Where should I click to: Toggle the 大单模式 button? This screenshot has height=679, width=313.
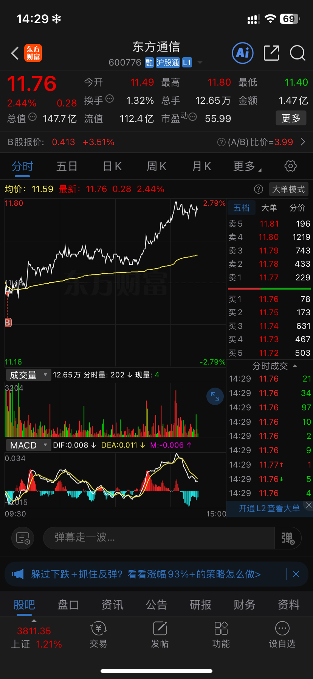click(x=288, y=189)
